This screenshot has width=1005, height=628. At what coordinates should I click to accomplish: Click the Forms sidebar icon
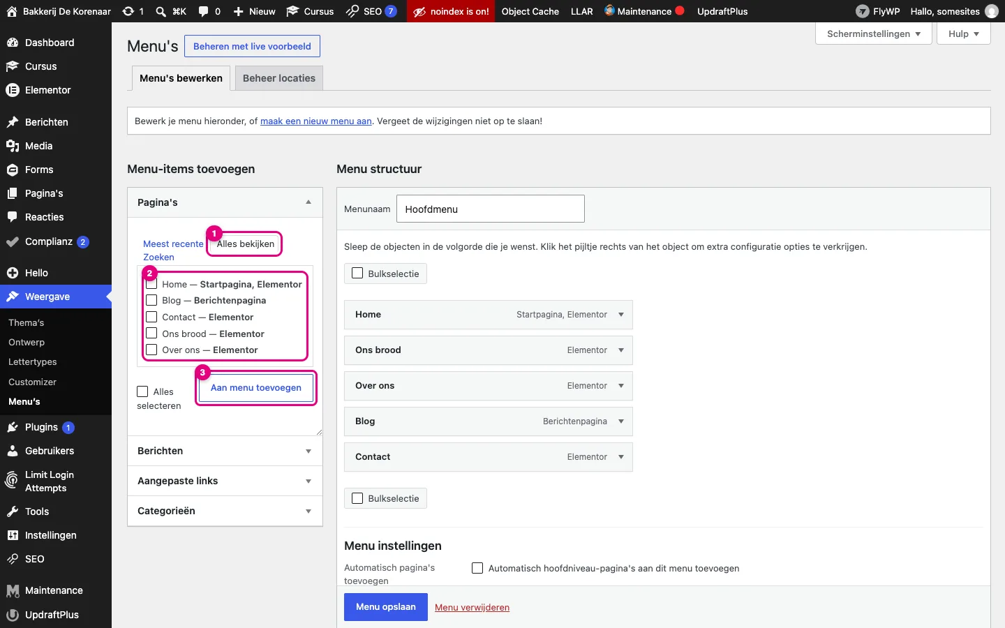point(13,170)
